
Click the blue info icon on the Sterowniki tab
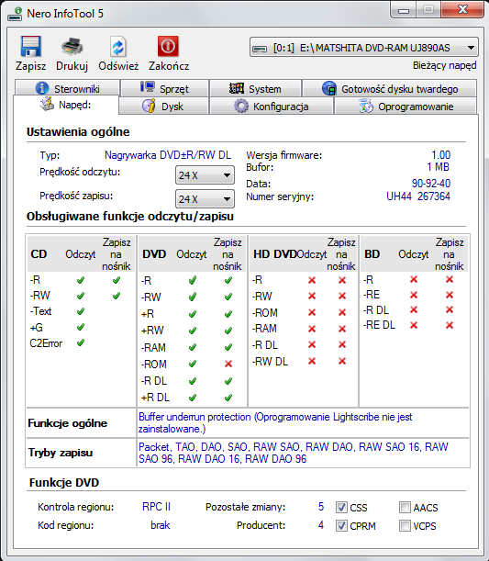(42, 88)
